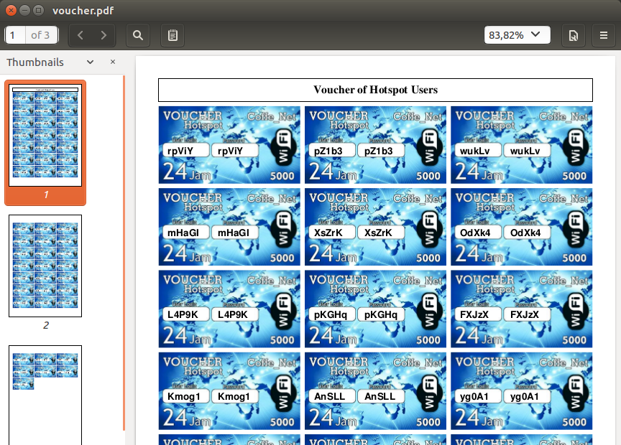Click the WiFi logo on XsZrK voucher
The height and width of the screenshot is (445, 621).
coord(429,230)
